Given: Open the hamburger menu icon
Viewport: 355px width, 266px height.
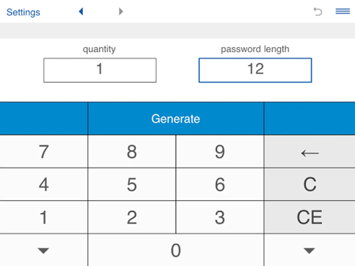Looking at the screenshot, I should tap(343, 11).
